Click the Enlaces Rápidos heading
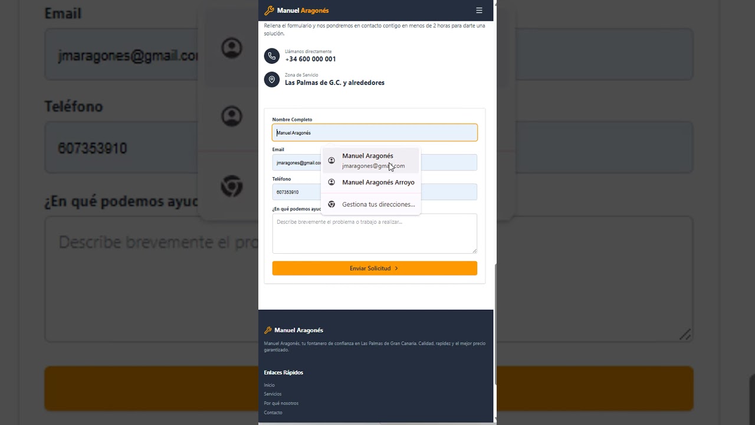Viewport: 755px width, 425px height. [x=284, y=372]
